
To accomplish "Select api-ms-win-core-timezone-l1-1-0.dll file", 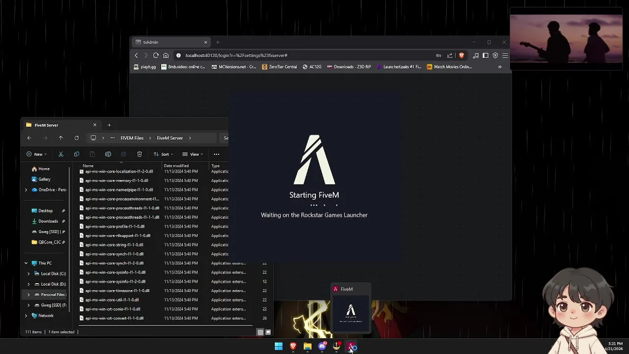I will click(x=117, y=291).
